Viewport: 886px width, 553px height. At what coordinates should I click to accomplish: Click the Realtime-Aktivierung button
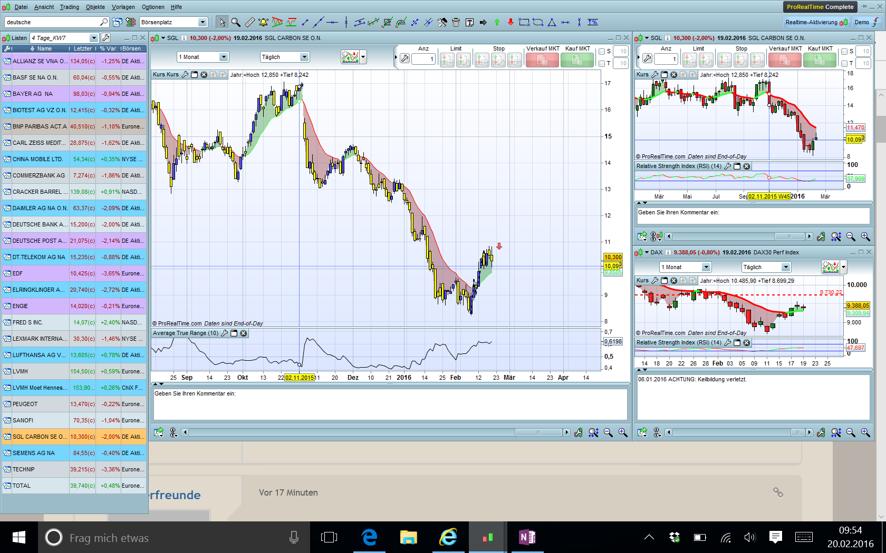816,22
